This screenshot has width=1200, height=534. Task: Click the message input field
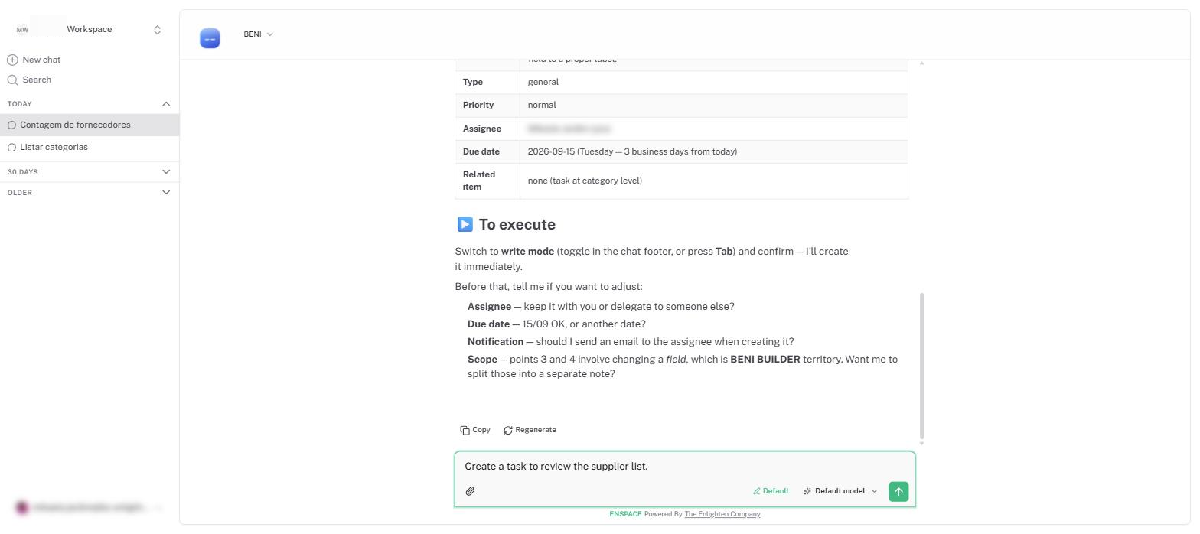click(684, 467)
